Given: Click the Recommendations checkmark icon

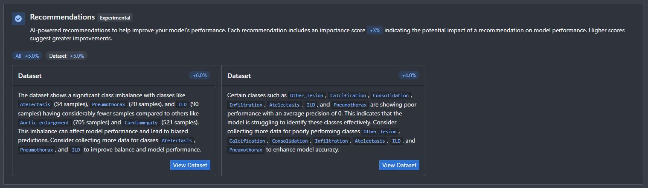Looking at the screenshot, I should click(x=18, y=19).
